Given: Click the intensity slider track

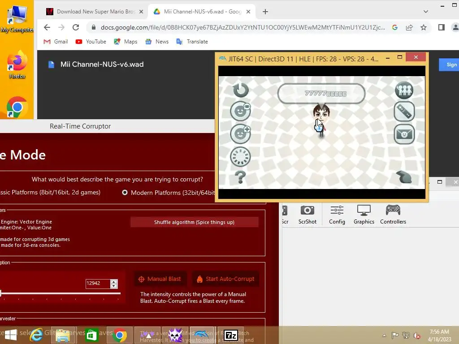Looking at the screenshot, I should pos(61,293).
